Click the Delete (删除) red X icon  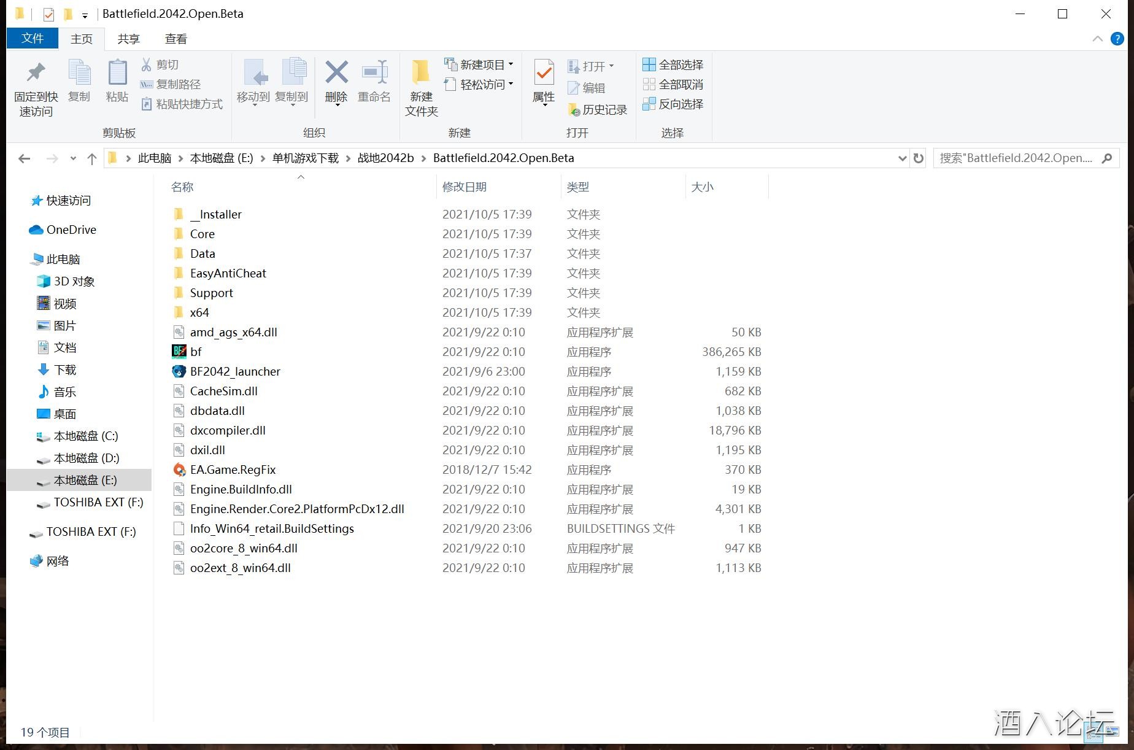336,72
